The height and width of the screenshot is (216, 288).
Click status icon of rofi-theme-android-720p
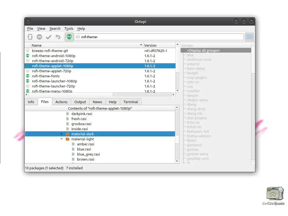coord(28,61)
